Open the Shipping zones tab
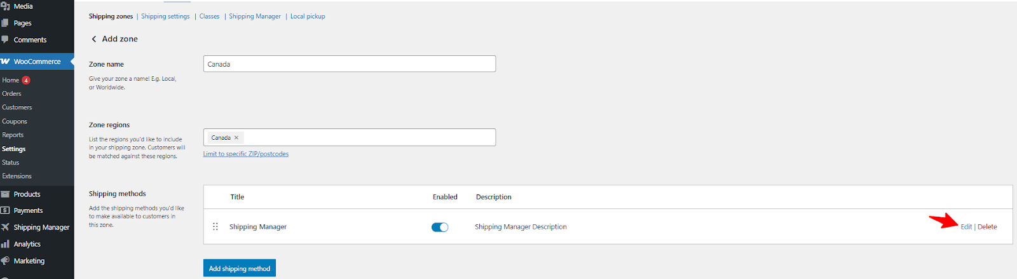This screenshot has height=279, width=1017. click(x=111, y=17)
